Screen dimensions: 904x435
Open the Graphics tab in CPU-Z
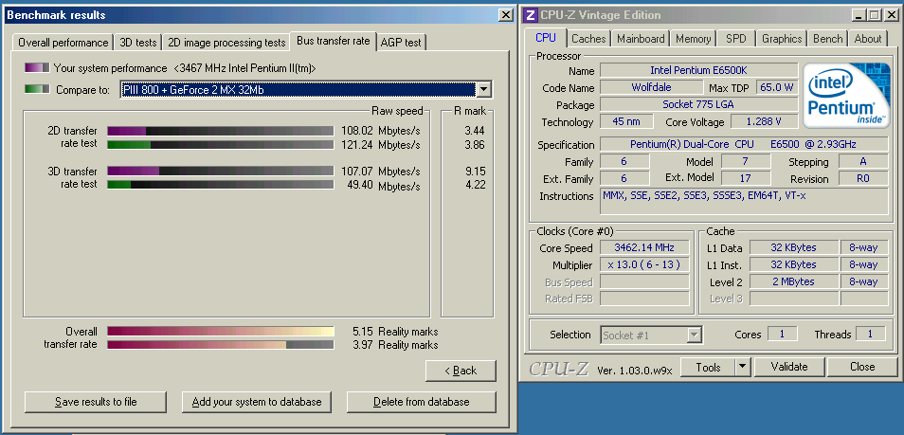click(x=782, y=39)
